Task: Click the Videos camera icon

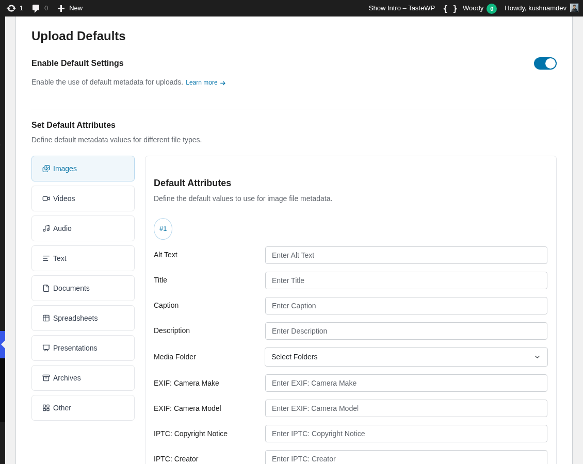Action: coord(46,198)
